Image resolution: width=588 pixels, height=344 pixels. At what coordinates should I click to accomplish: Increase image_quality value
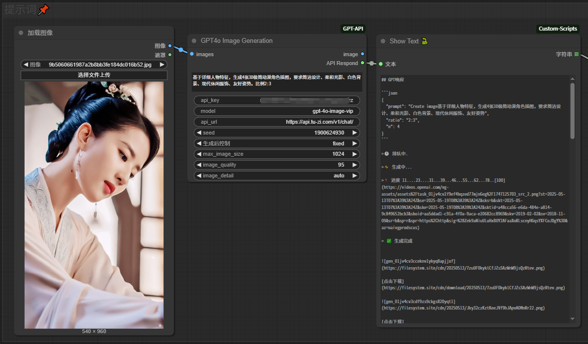click(354, 165)
